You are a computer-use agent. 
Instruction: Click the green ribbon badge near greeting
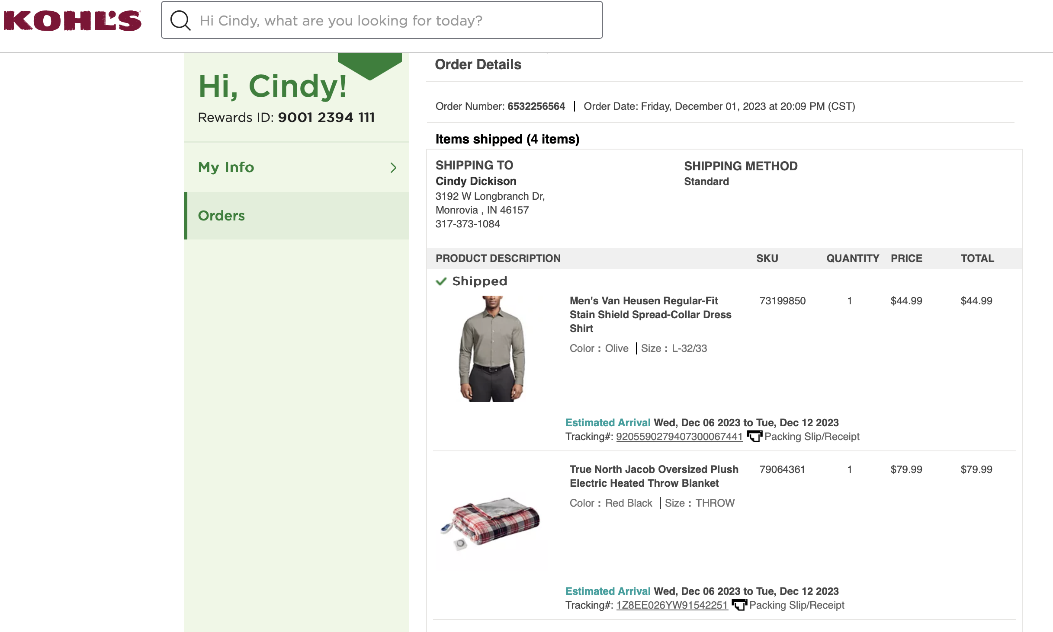pyautogui.click(x=370, y=66)
